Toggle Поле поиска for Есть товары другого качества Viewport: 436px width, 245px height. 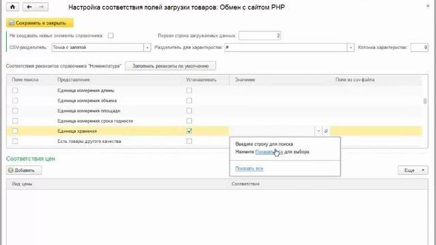coord(15,141)
